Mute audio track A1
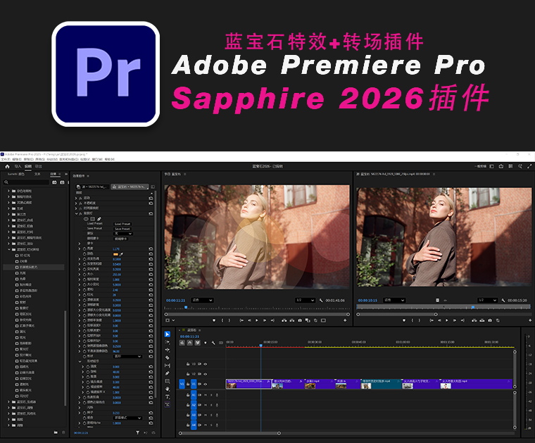The image size is (535, 443). [206, 395]
